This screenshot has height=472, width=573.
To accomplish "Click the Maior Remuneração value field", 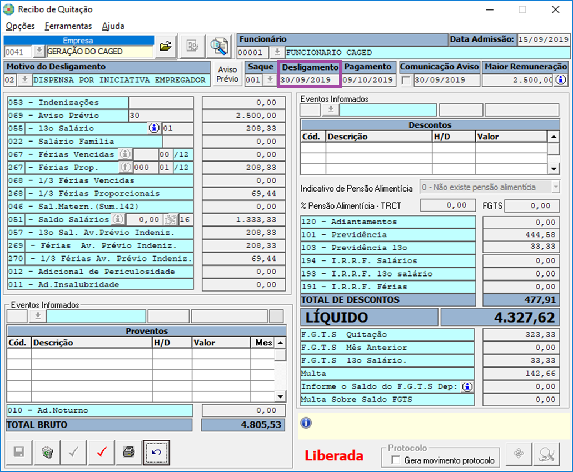I will click(x=518, y=80).
